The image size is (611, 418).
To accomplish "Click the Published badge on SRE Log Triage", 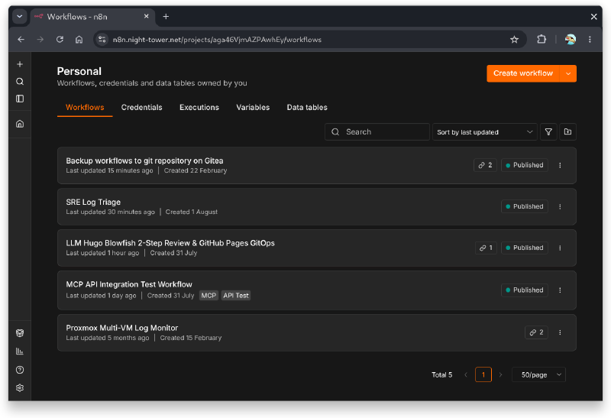I will (x=525, y=206).
